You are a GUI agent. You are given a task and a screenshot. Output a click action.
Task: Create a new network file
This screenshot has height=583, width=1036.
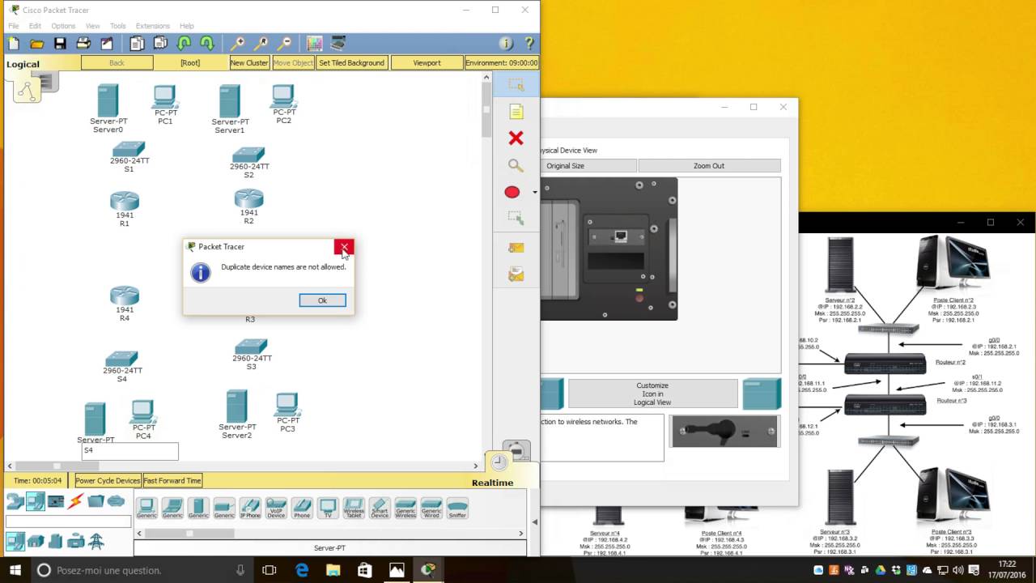14,44
